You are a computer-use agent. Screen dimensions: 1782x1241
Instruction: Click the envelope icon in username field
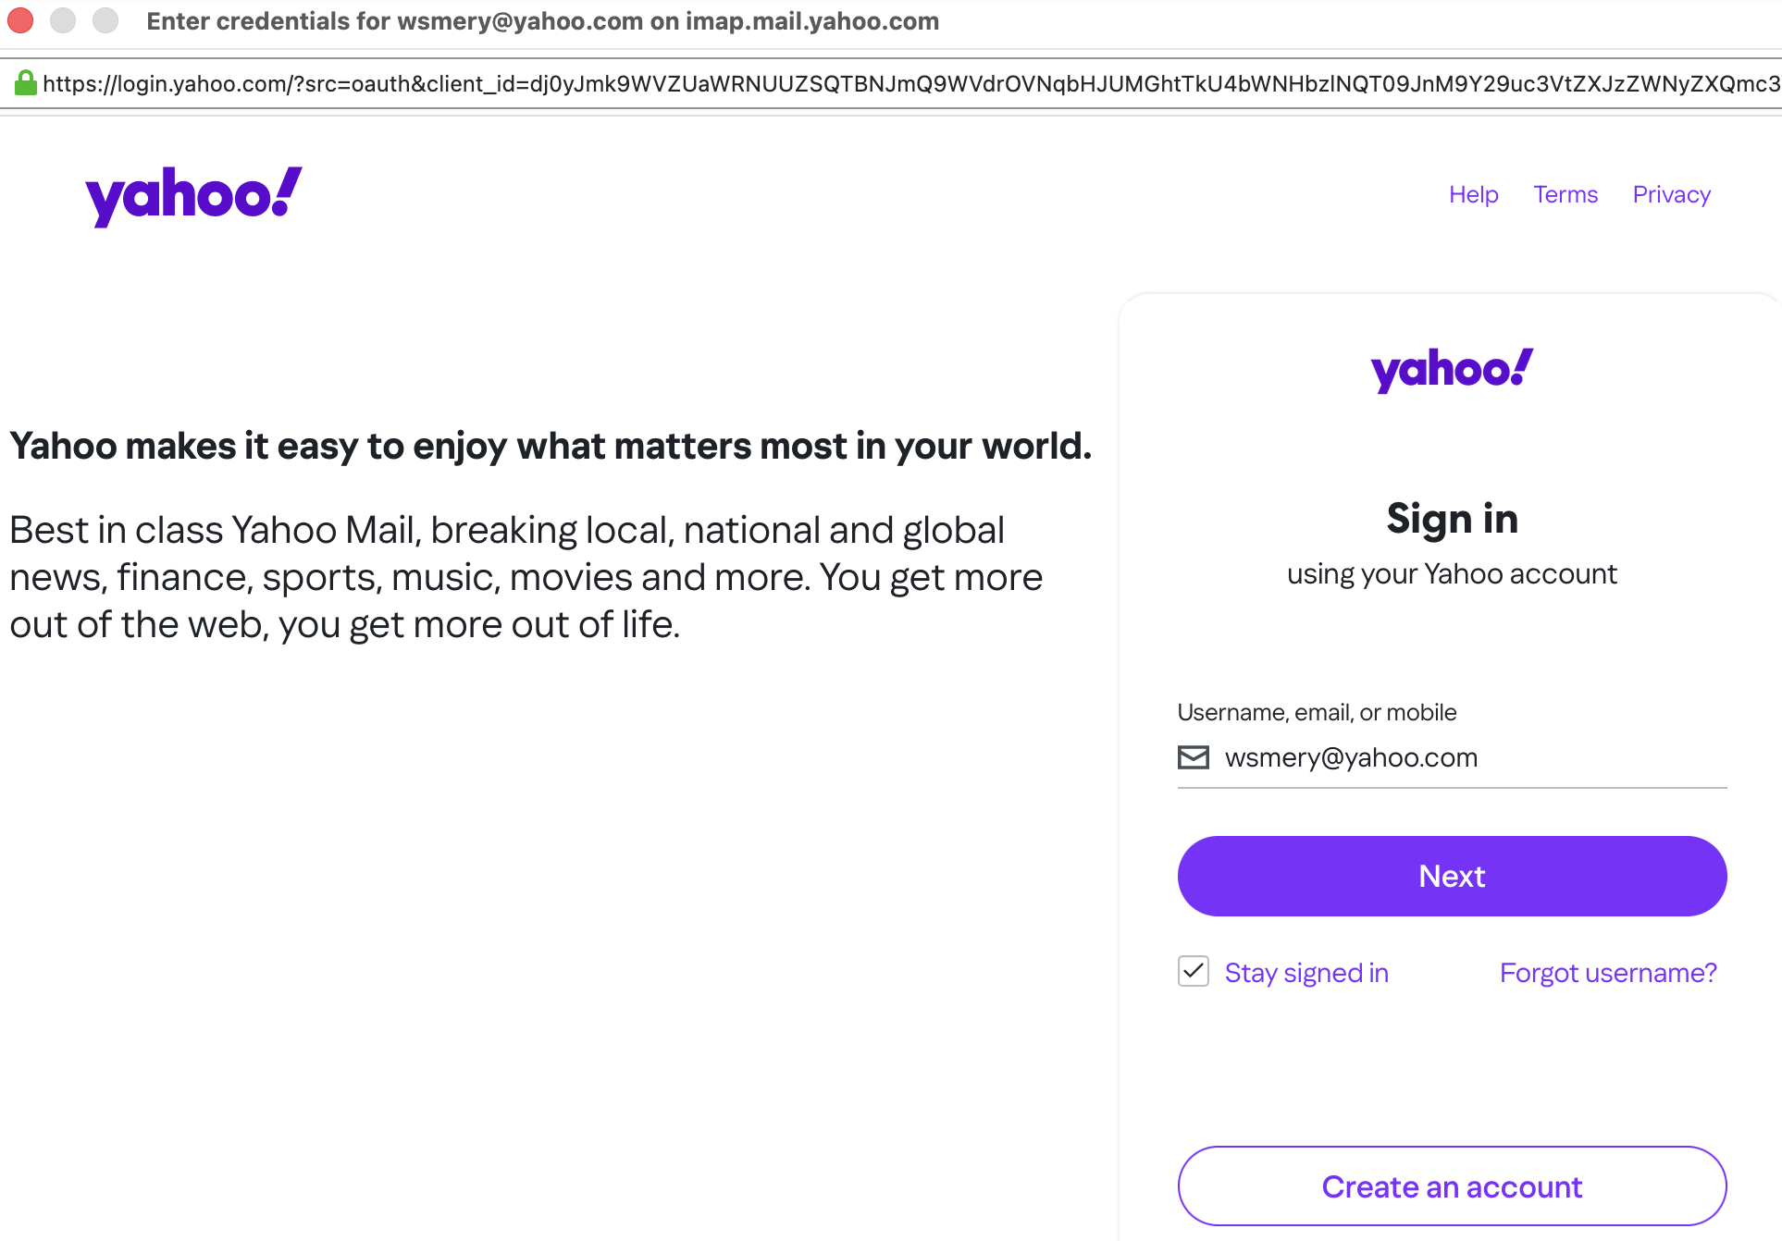pyautogui.click(x=1194, y=757)
